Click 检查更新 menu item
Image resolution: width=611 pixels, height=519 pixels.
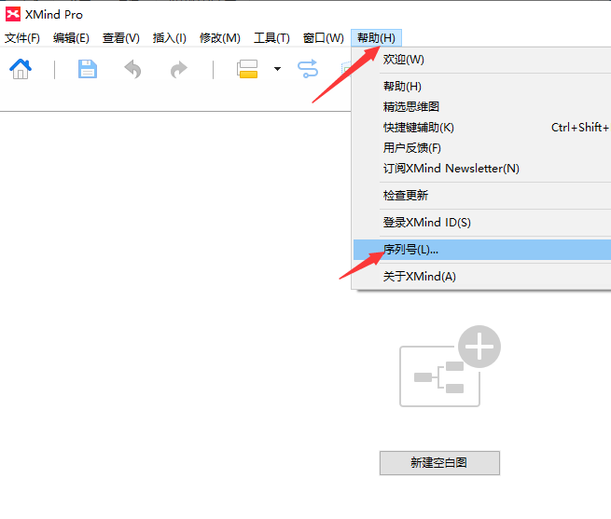482,196
